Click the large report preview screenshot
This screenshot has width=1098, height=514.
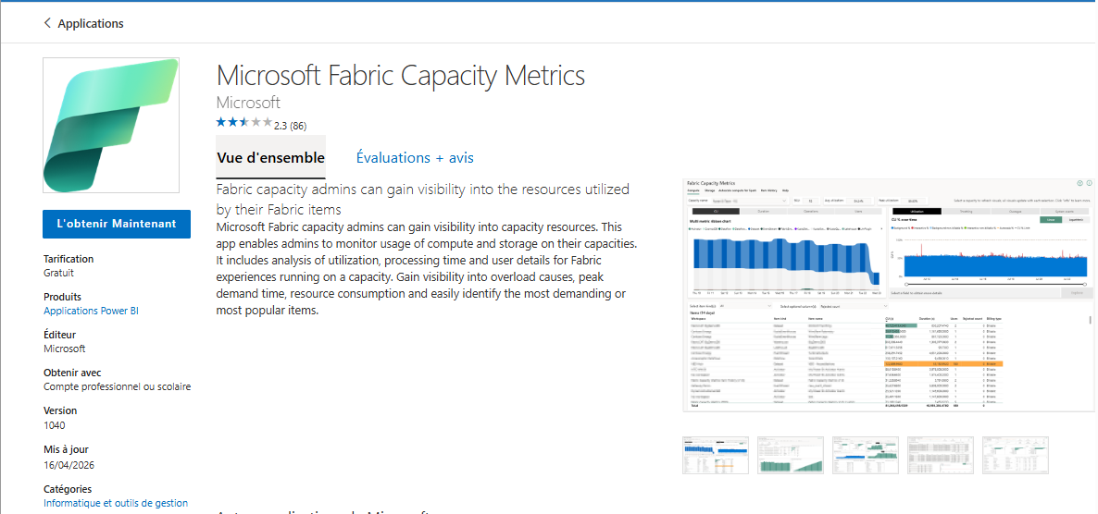coord(888,294)
